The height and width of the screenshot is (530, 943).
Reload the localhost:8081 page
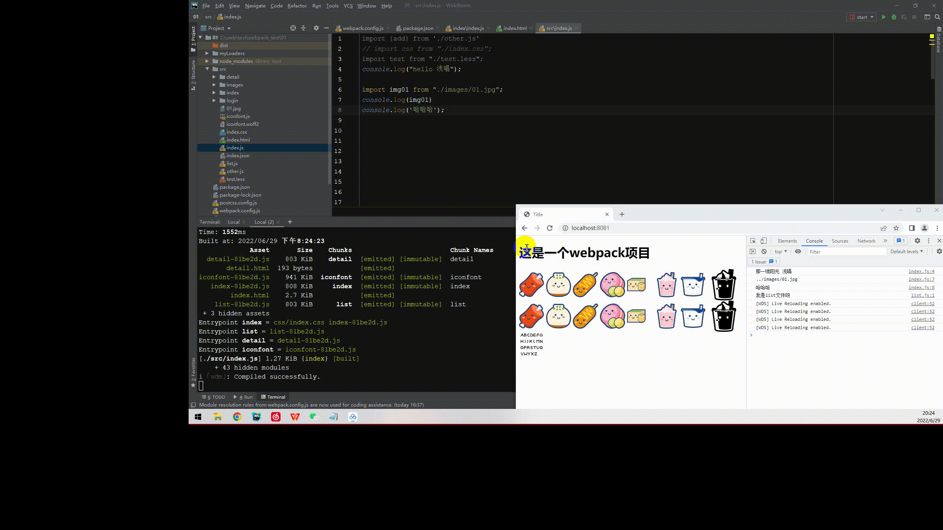click(550, 228)
